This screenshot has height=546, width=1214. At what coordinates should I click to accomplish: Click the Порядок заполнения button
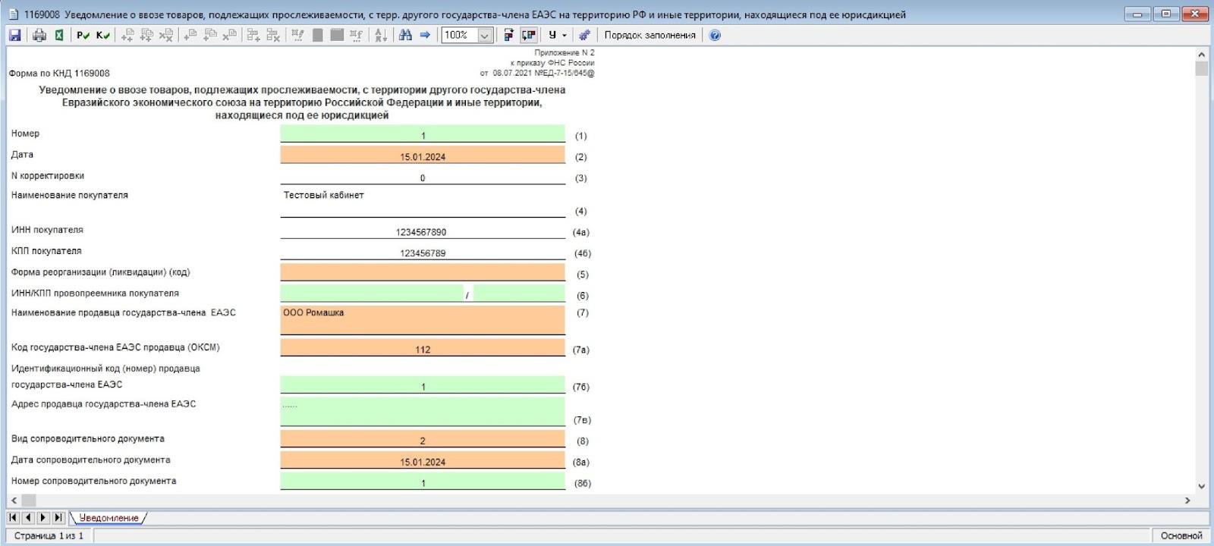649,35
